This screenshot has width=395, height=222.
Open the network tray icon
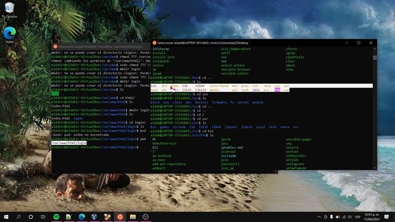pyautogui.click(x=344, y=217)
